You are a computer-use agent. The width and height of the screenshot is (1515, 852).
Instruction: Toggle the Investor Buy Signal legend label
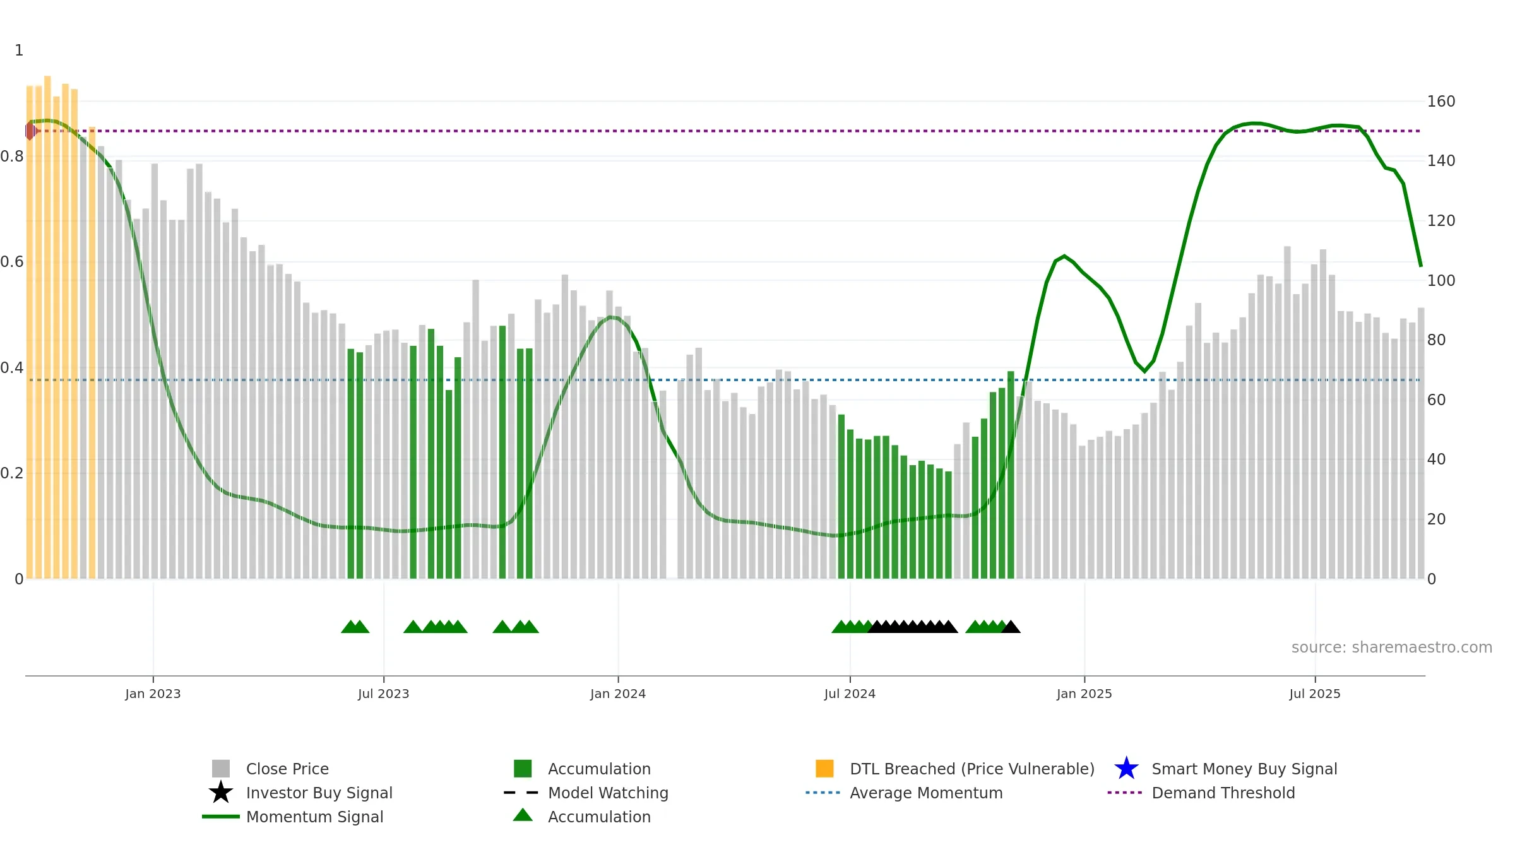tap(319, 793)
